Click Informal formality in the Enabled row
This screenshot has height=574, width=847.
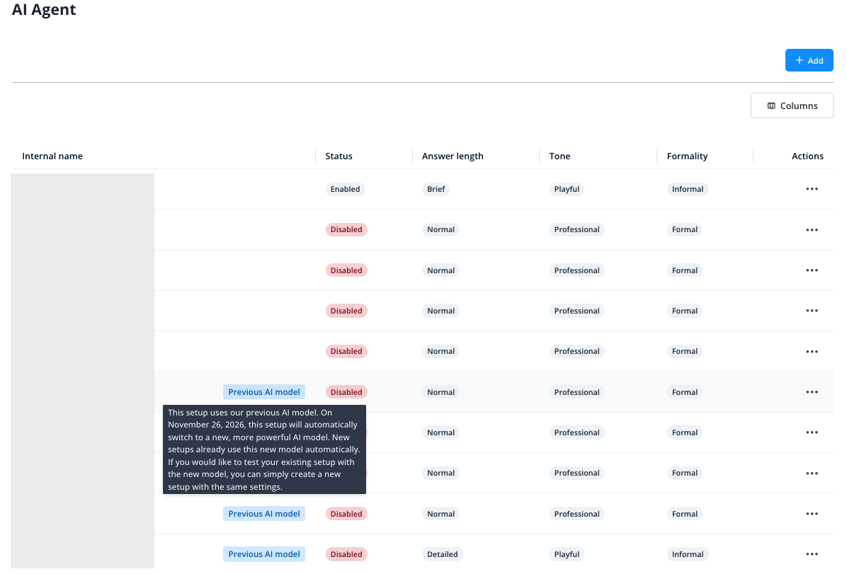pos(688,189)
